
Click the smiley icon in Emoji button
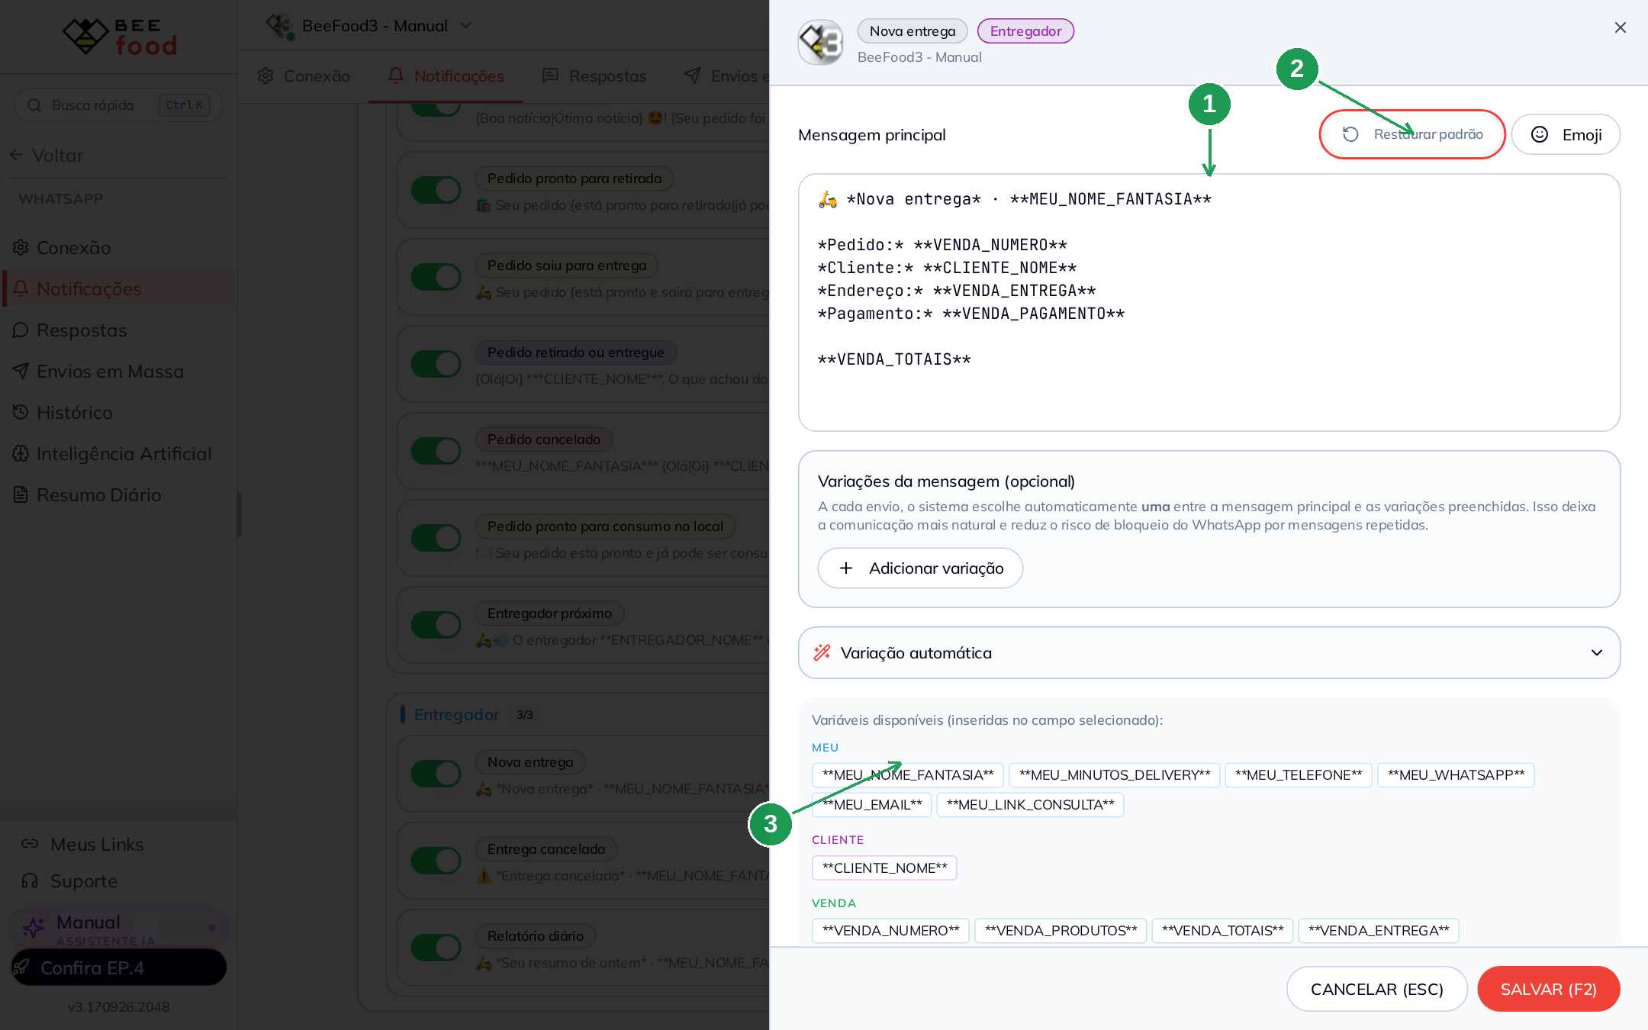(x=1540, y=134)
